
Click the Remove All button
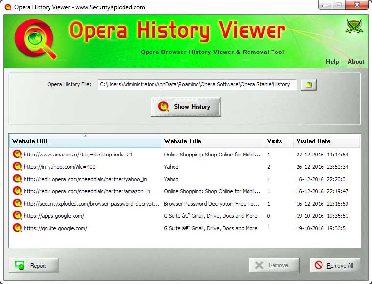(335, 265)
